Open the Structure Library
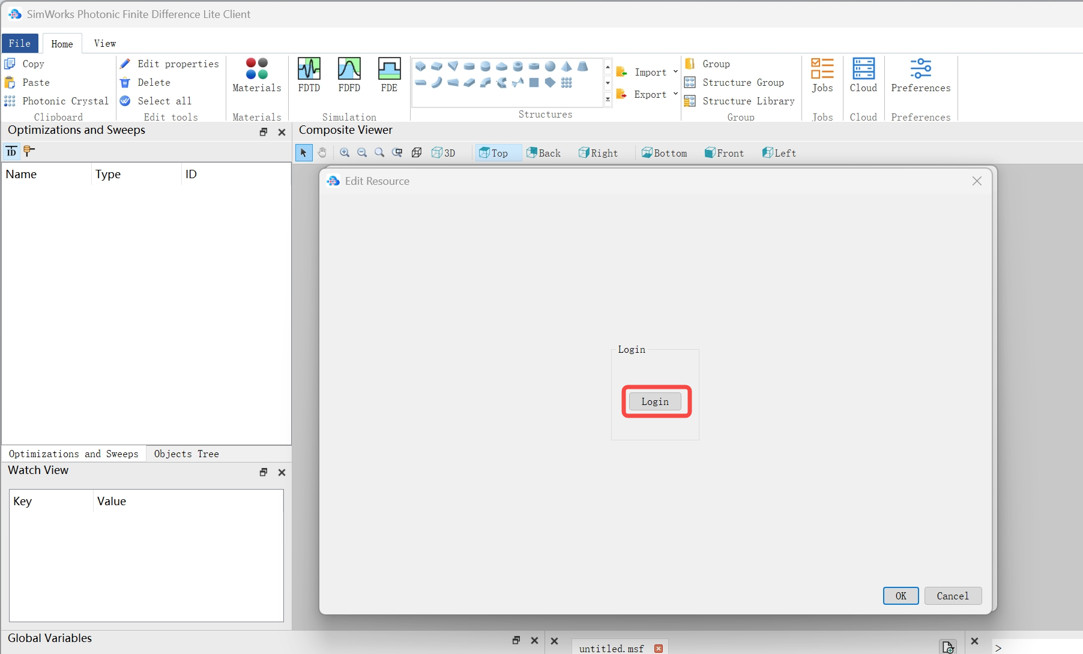The height and width of the screenshot is (654, 1083). coord(740,101)
